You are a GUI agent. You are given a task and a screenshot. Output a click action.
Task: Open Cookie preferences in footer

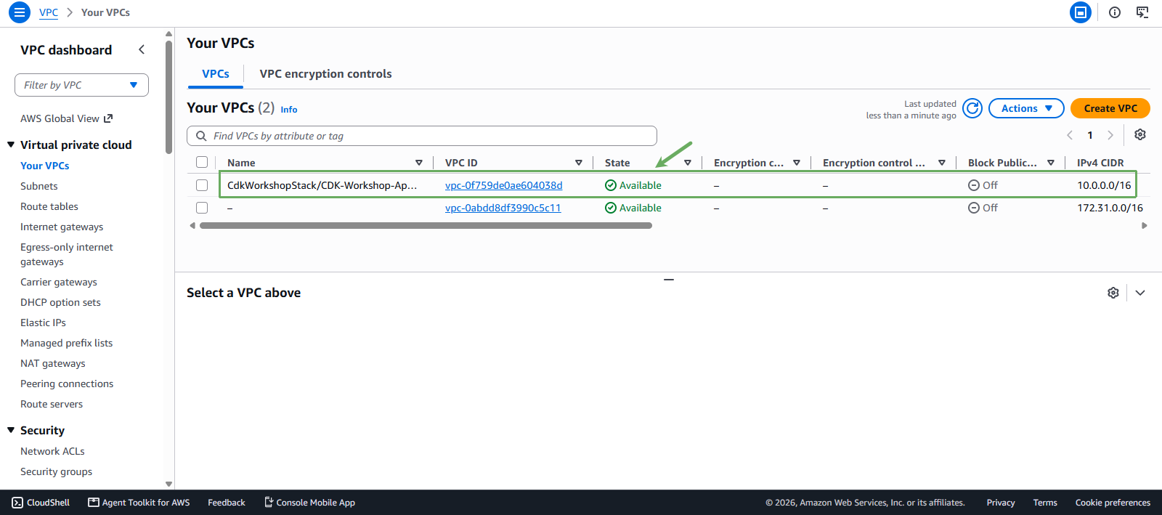pos(1113,503)
